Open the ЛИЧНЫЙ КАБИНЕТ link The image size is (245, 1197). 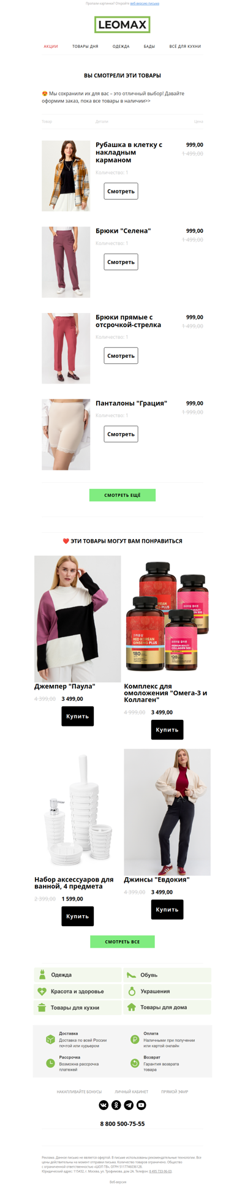coord(131,1091)
